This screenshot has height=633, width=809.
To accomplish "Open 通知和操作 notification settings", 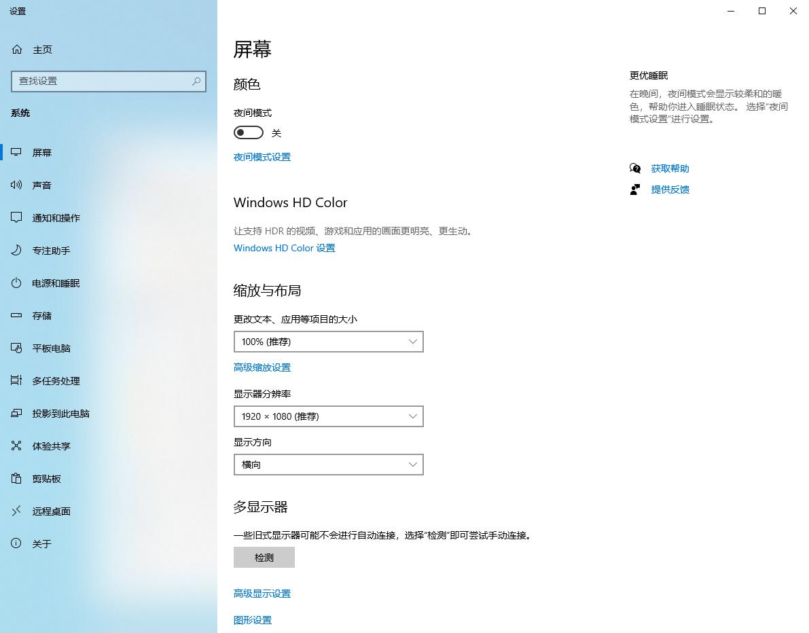I will [x=54, y=217].
